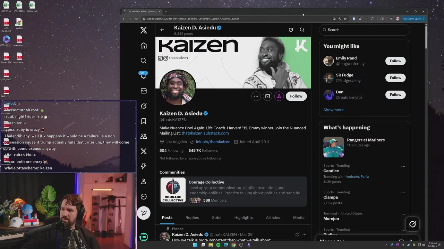Open Communities people icon in X sidebar

click(144, 136)
